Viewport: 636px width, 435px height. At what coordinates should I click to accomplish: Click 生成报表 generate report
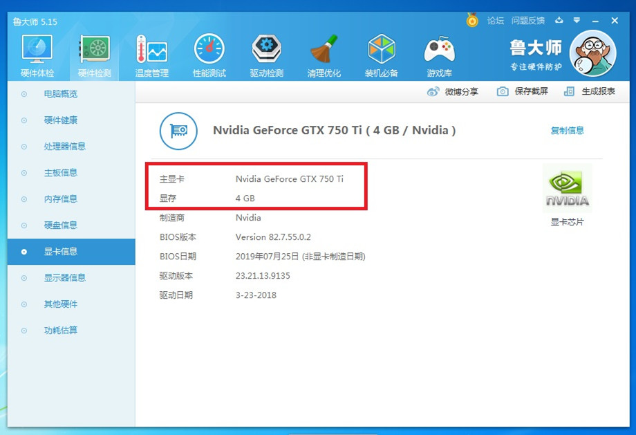point(590,91)
